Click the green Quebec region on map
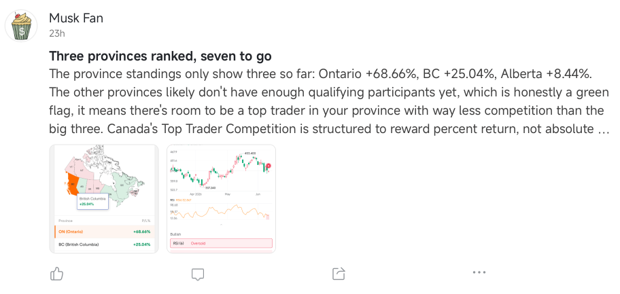Screen dimensions: 620x294 coord(121,183)
